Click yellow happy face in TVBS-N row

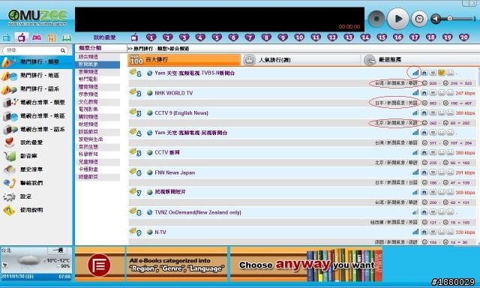(442, 73)
